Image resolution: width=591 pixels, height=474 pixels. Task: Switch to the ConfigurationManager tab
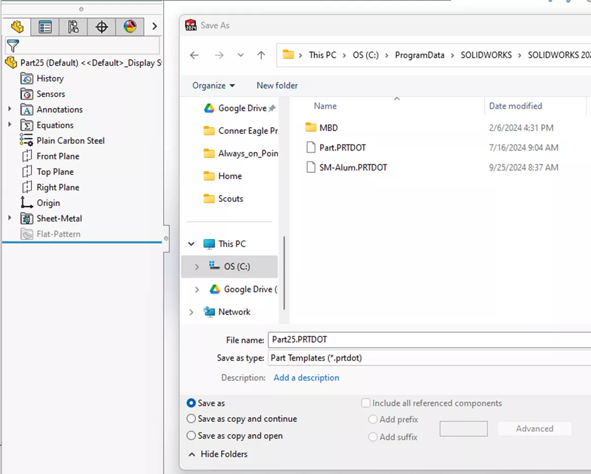pyautogui.click(x=73, y=27)
